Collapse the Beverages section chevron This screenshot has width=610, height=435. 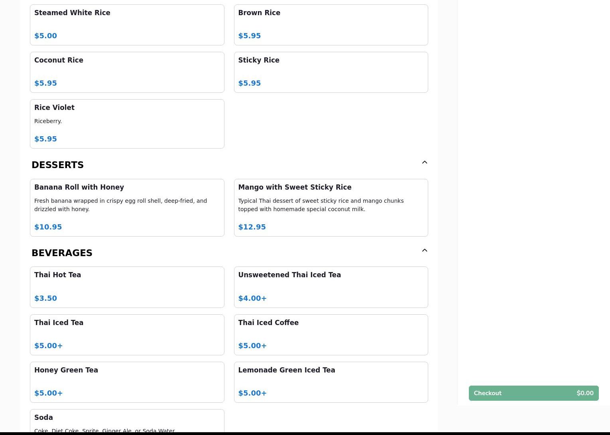424,250
